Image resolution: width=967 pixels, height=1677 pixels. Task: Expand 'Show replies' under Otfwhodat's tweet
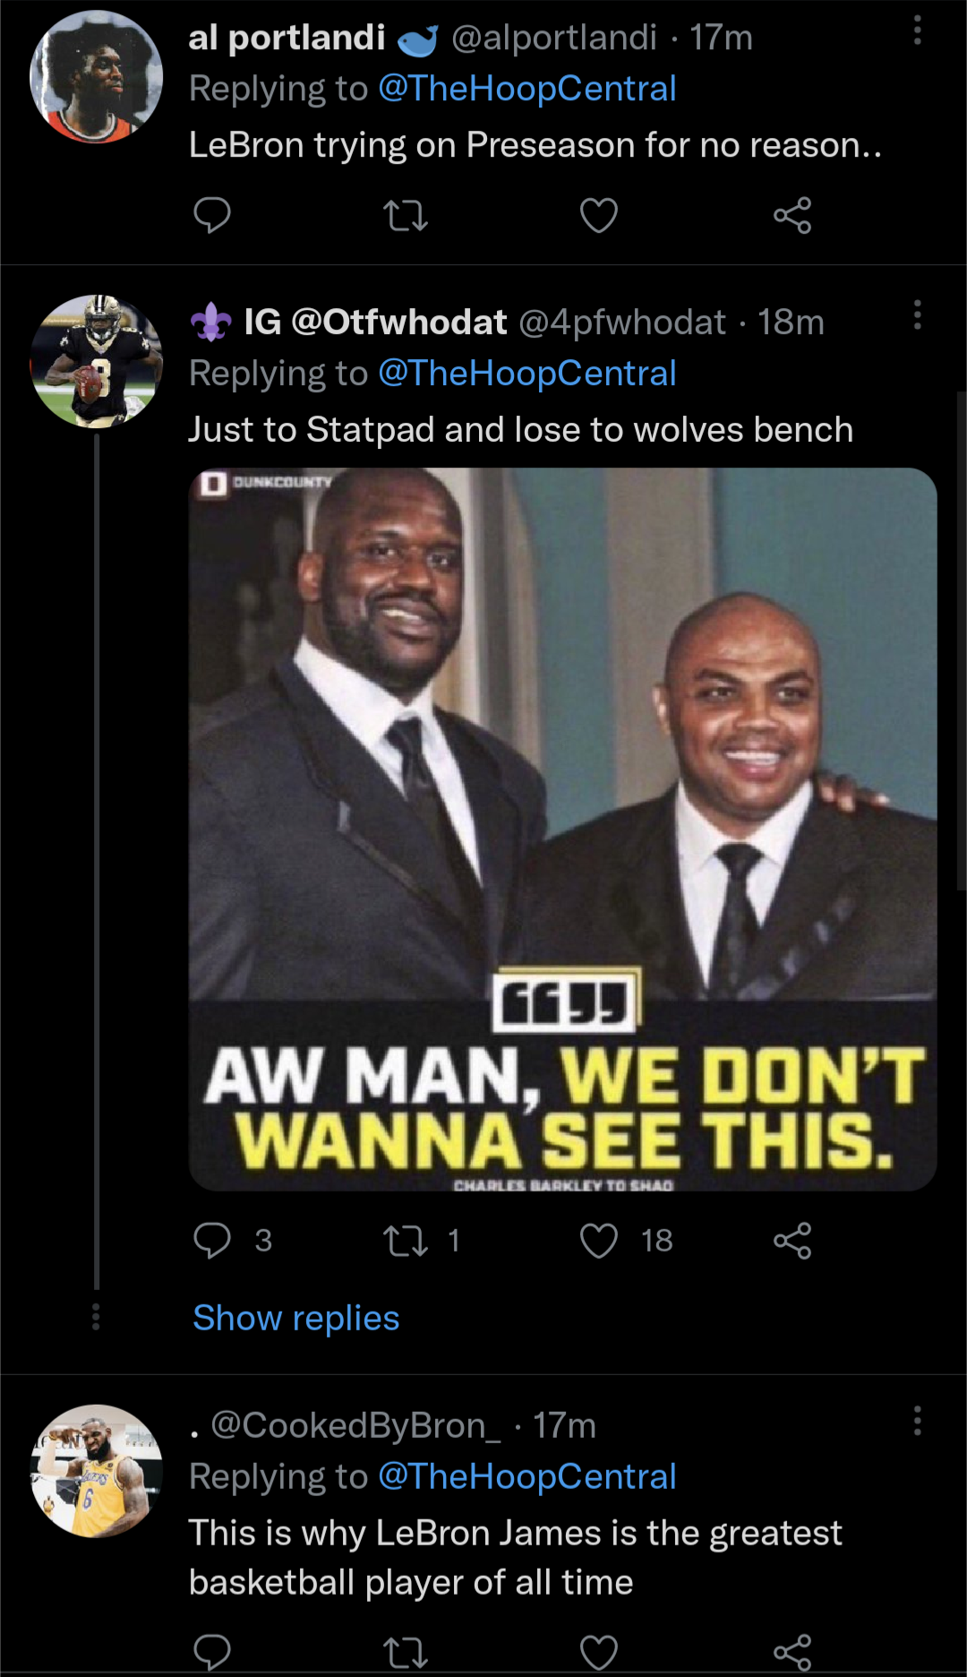(295, 1318)
